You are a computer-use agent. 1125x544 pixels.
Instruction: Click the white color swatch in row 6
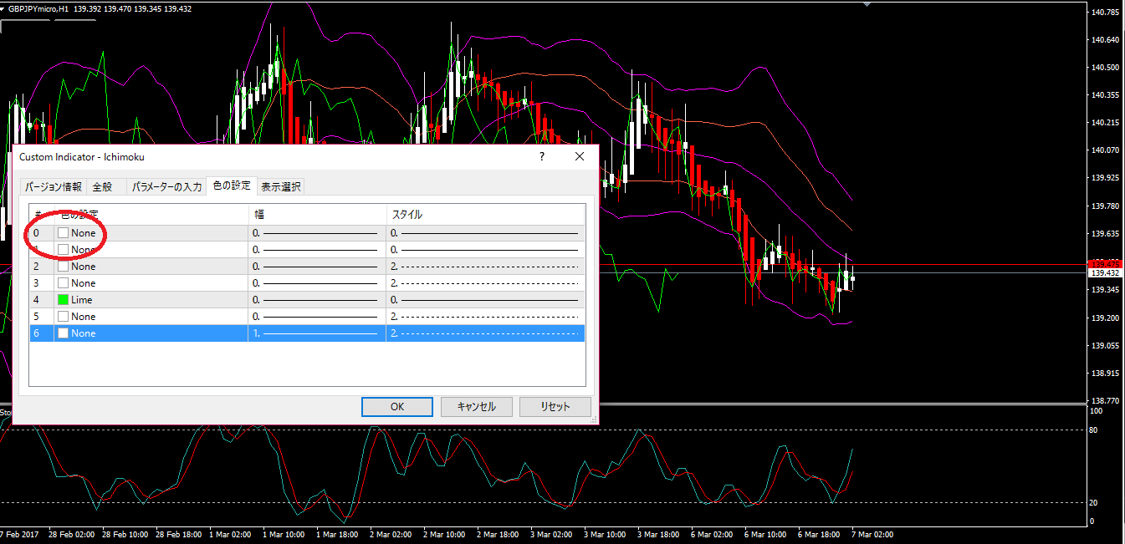coord(63,333)
